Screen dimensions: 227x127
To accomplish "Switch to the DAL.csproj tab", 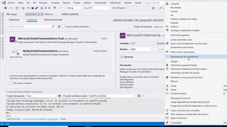I will (12, 14).
